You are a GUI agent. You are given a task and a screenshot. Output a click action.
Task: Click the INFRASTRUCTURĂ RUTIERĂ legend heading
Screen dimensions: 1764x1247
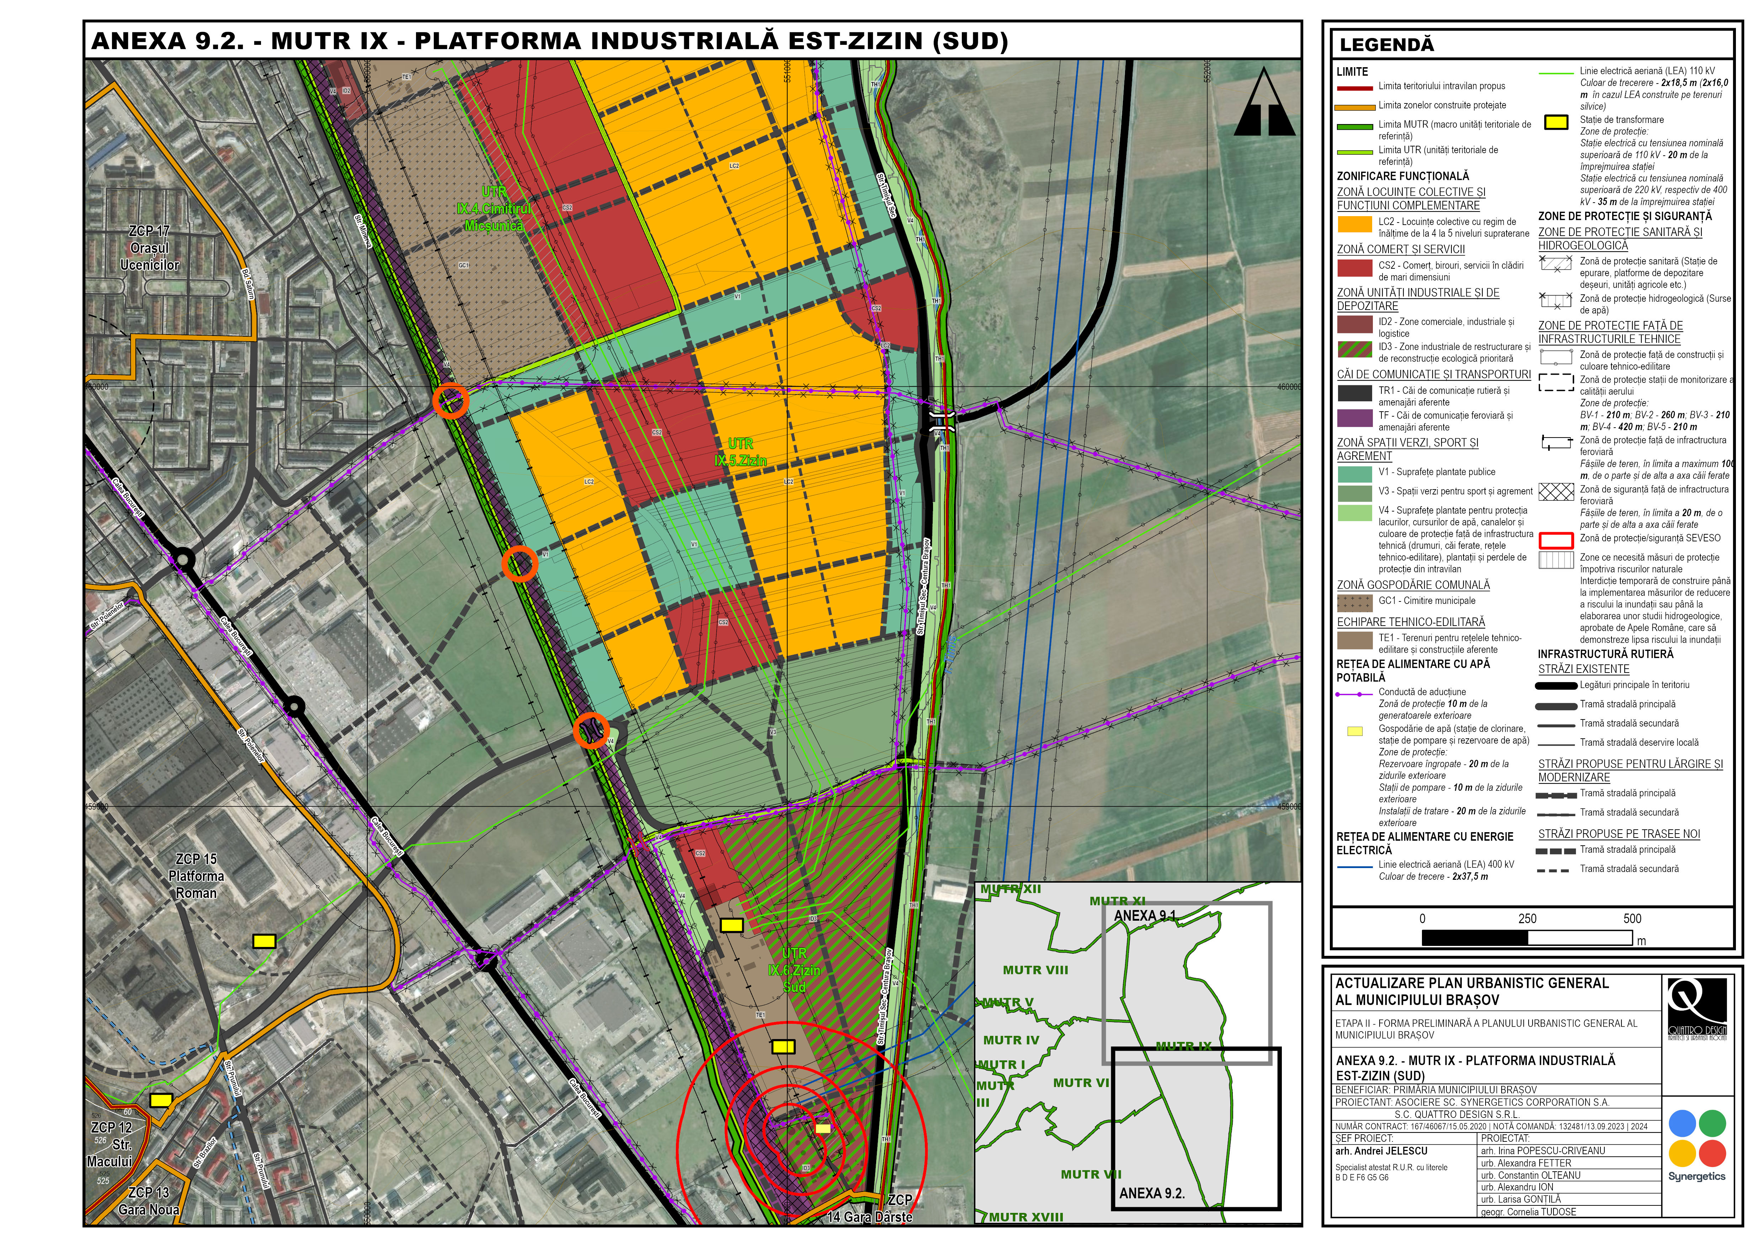click(x=1606, y=654)
